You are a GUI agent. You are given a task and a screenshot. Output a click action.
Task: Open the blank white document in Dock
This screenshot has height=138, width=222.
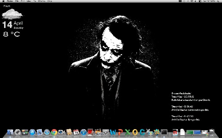click(183, 132)
